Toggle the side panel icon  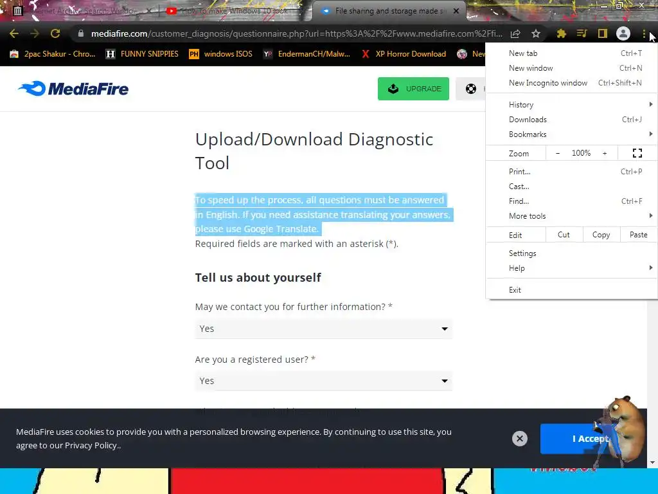coord(602,33)
